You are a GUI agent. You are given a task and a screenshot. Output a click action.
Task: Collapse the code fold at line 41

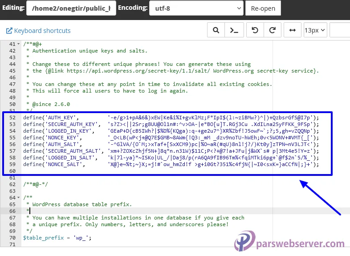pyautogui.click(x=19, y=44)
